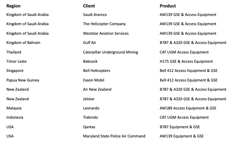The width and height of the screenshot is (235, 147).
Task: Select the H175 GSE & Access Equipment product
Action: coord(186,61)
